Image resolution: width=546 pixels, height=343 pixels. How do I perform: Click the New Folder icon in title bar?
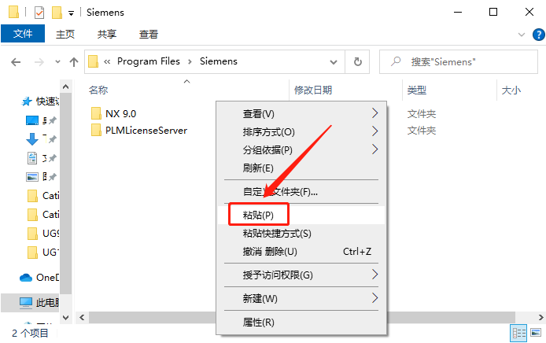click(57, 13)
